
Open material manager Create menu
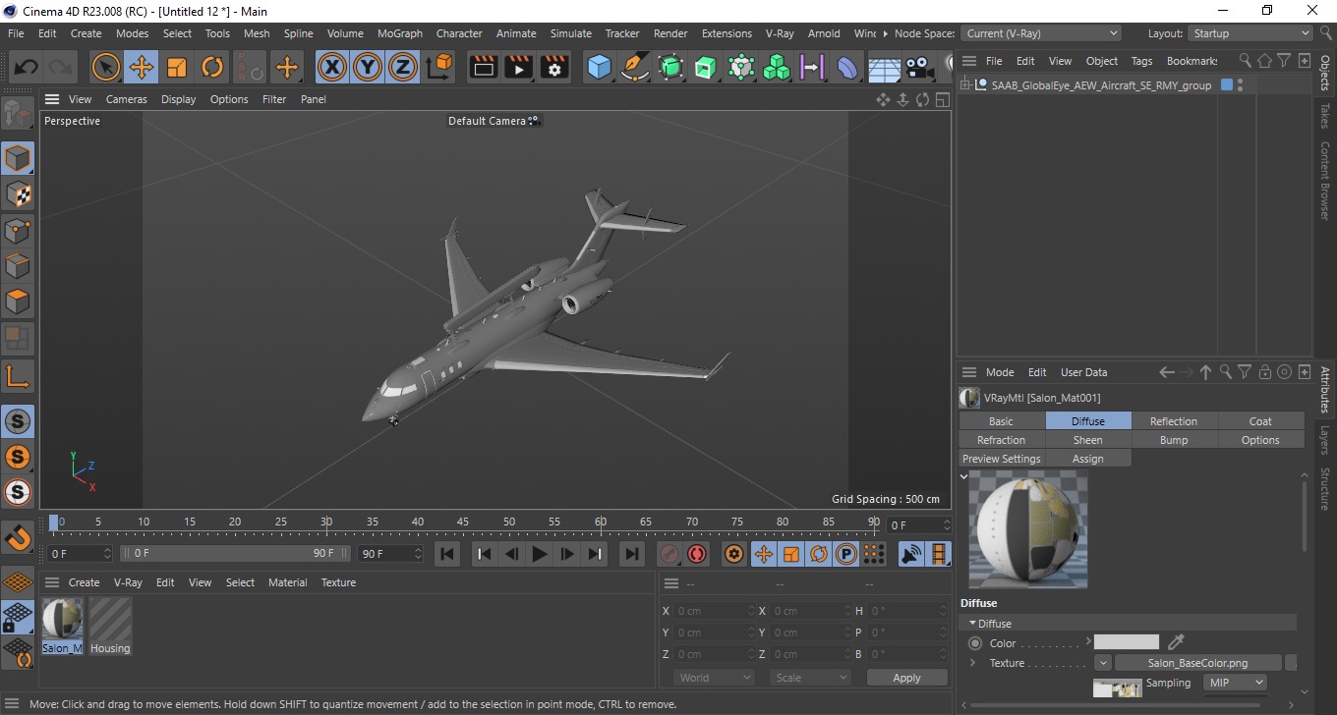pos(84,582)
